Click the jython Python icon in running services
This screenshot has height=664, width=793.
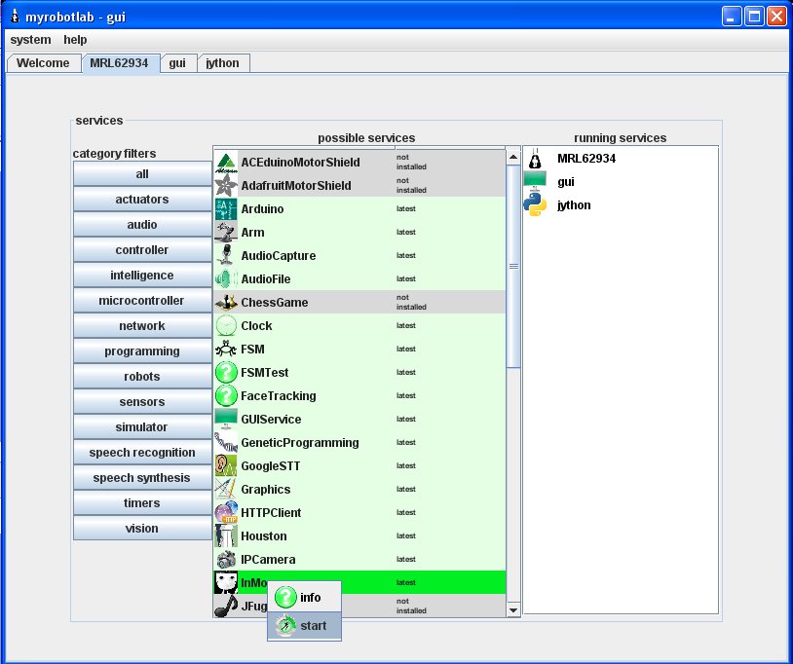(x=535, y=205)
